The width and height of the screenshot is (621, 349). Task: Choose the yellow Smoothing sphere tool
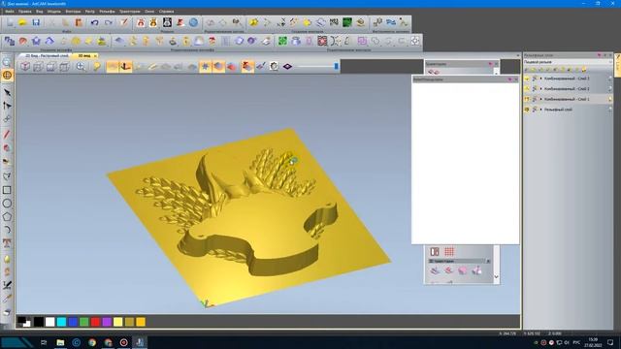(x=7, y=259)
